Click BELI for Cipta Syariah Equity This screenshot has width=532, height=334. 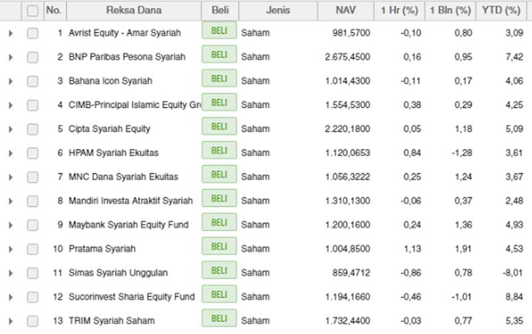point(219,127)
